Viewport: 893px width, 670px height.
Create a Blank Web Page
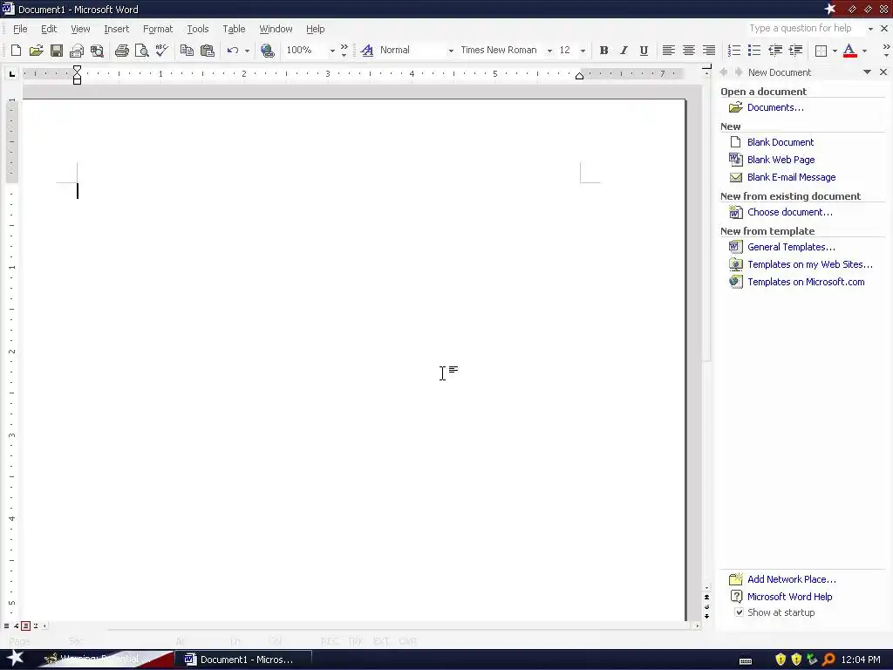781,160
